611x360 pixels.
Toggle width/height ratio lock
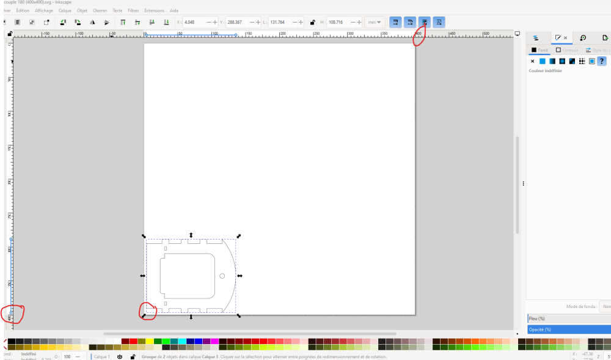(x=313, y=22)
